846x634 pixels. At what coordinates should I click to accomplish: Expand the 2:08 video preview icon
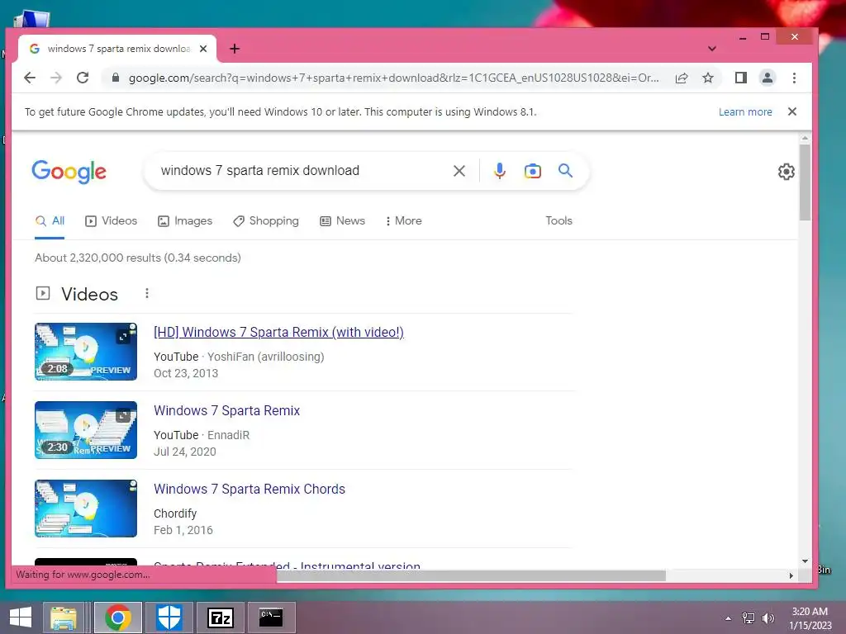[x=123, y=337]
